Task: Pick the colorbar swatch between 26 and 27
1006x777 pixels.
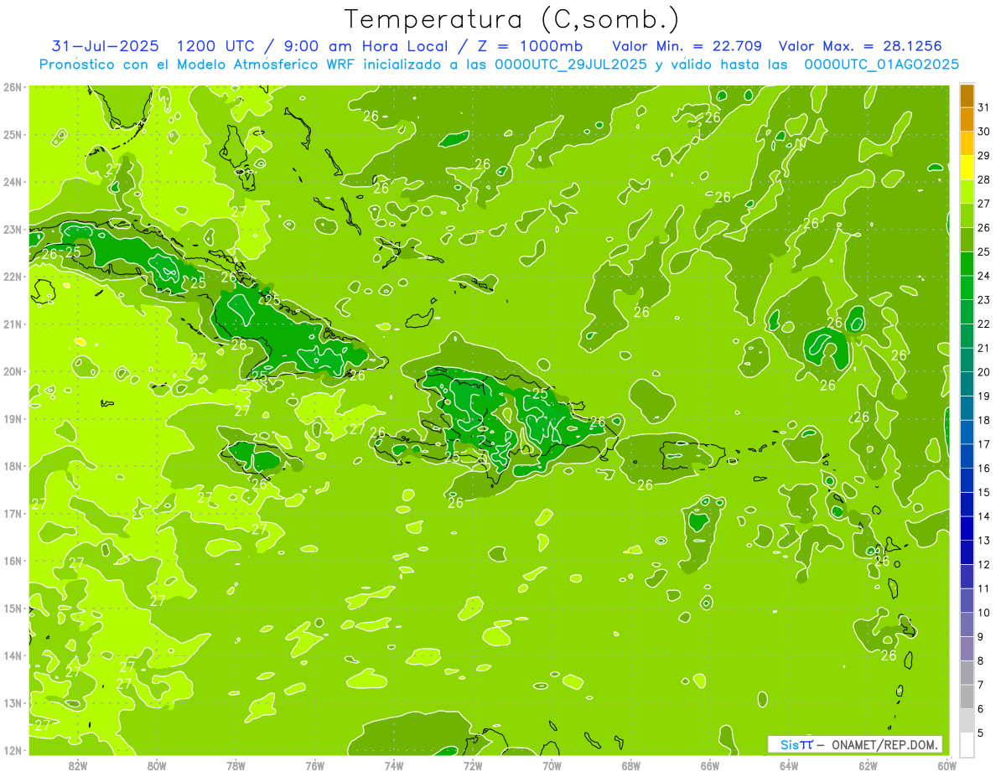Action: coord(967,216)
